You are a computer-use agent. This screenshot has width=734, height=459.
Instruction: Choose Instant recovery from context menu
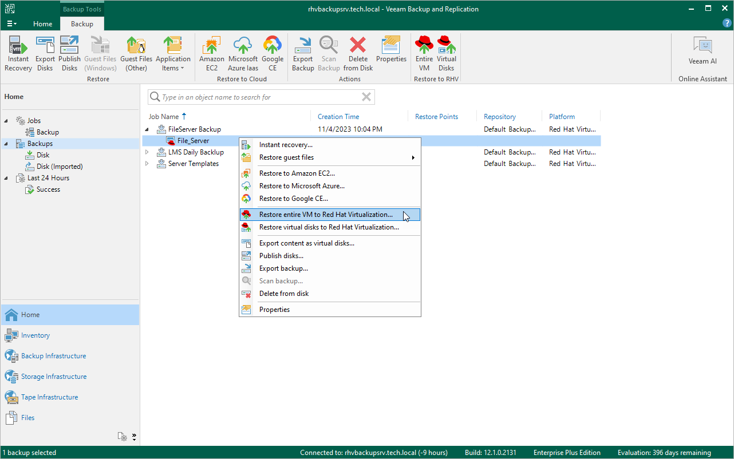point(330,145)
